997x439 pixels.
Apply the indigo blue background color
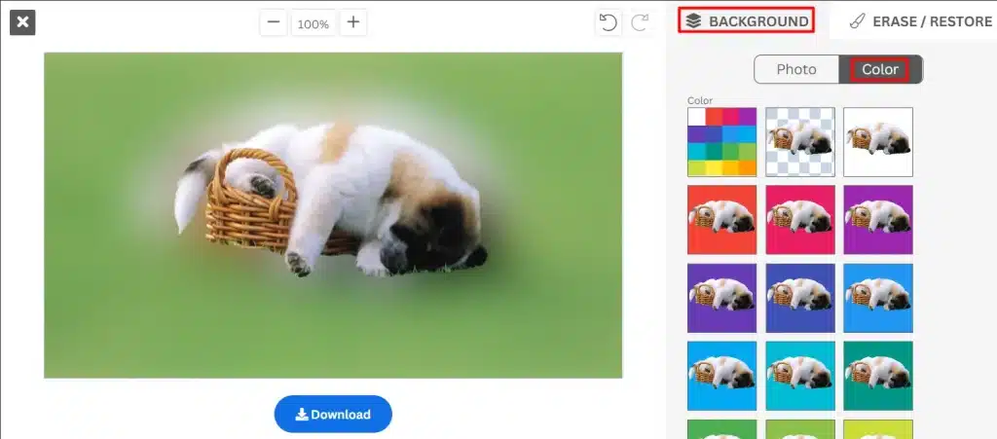[x=800, y=298]
